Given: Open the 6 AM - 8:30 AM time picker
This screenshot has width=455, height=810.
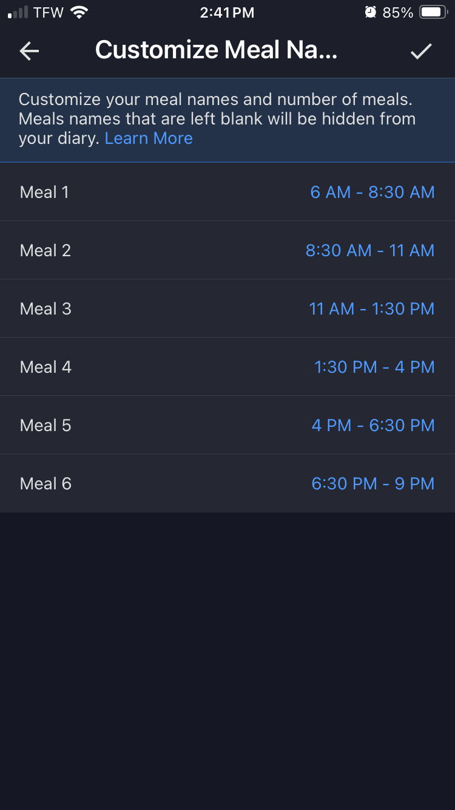Looking at the screenshot, I should (372, 192).
